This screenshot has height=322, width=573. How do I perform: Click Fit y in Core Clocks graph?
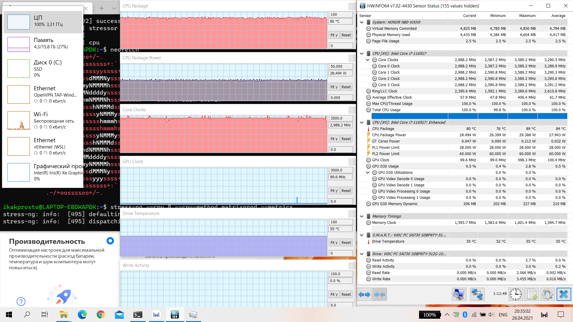(x=334, y=139)
